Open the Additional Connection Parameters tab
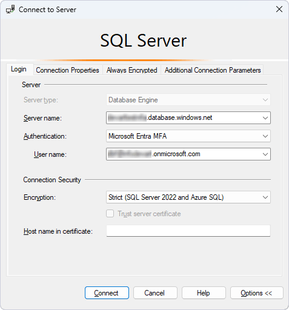The width and height of the screenshot is (289, 310). click(213, 70)
